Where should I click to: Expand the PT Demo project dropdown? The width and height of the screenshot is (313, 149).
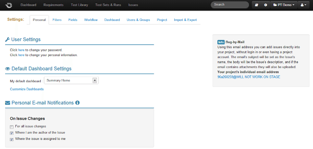(x=284, y=5)
